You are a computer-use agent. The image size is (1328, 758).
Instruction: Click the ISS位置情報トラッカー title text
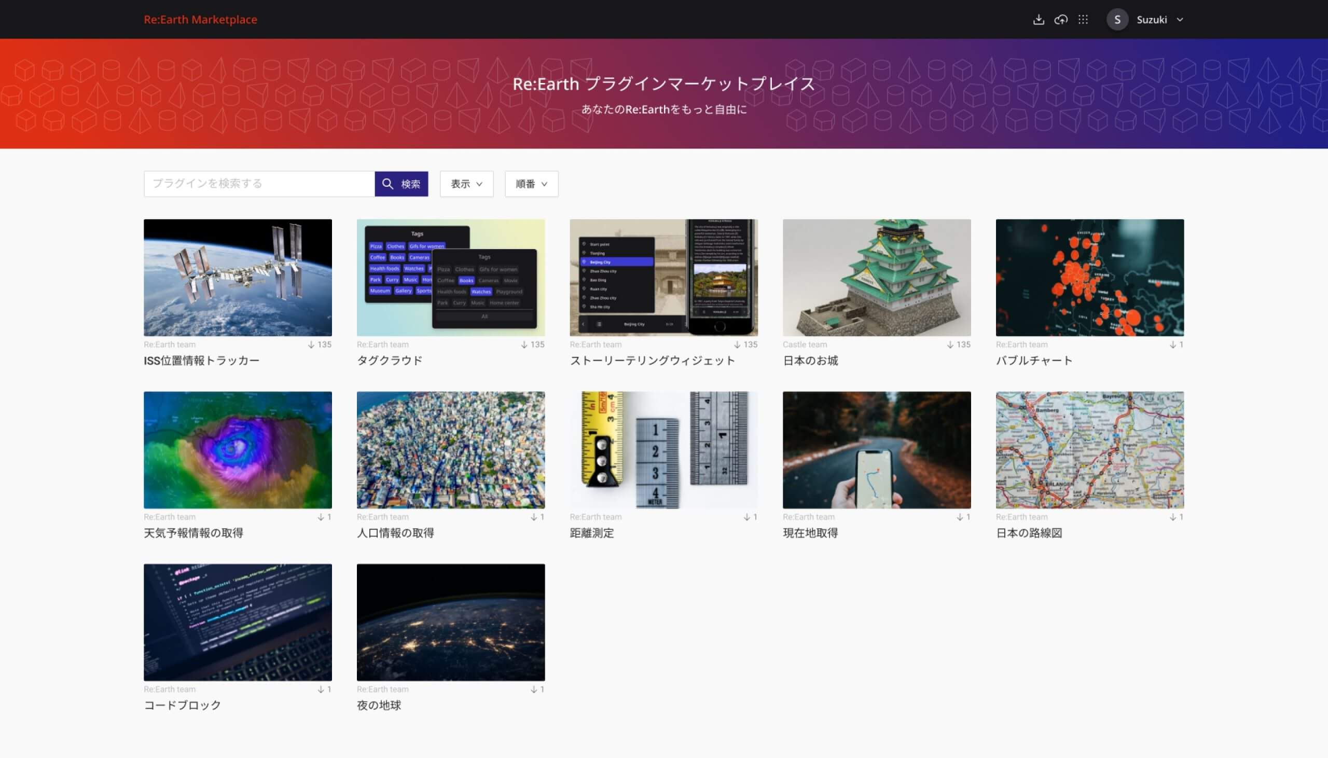point(201,360)
